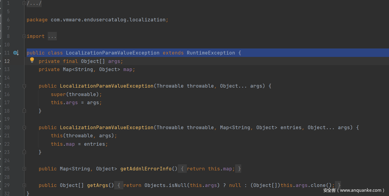Viewport: 389px width, 196px height.
Task: Click the collapsed /.../ comment placeholder
Action: (34, 3)
